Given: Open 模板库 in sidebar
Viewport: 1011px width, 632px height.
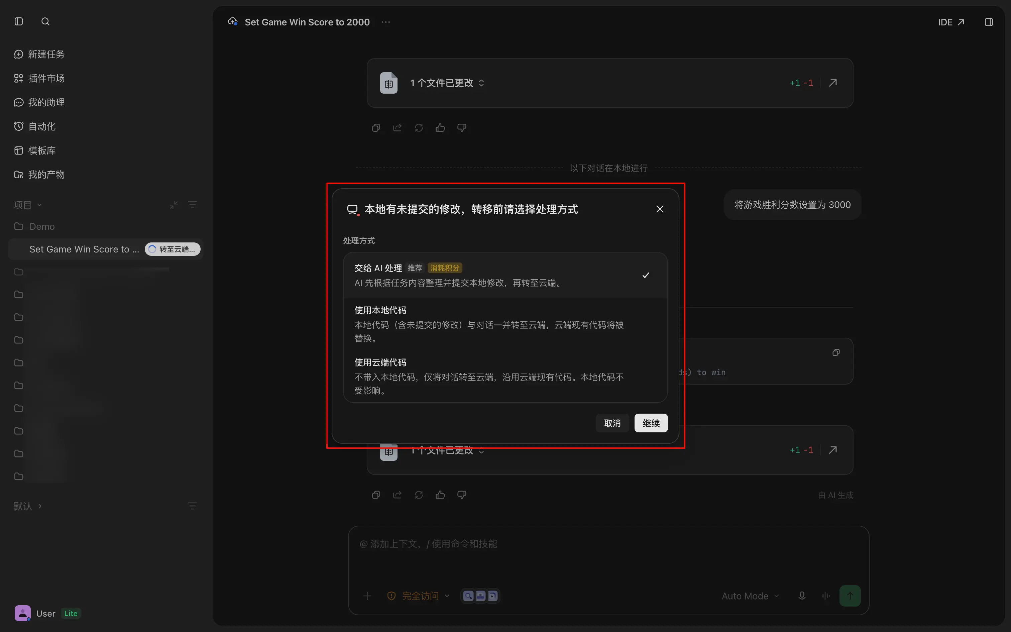Looking at the screenshot, I should point(35,150).
